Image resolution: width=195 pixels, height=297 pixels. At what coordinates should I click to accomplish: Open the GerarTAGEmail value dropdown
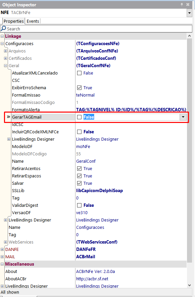[183, 117]
